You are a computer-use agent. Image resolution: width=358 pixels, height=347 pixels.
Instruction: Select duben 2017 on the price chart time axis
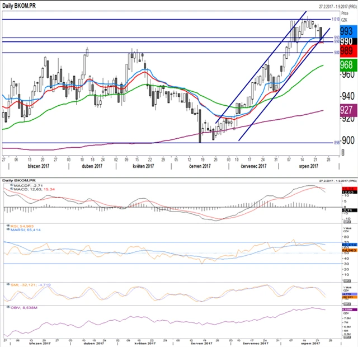point(92,166)
